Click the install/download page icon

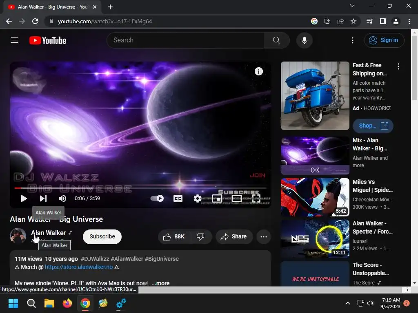tap(327, 21)
